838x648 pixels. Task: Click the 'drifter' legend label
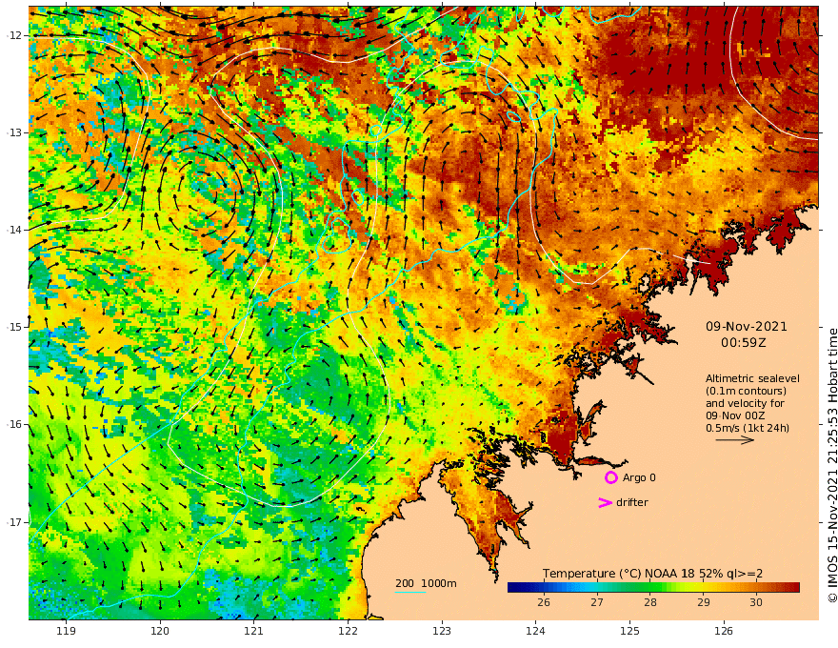(x=631, y=502)
